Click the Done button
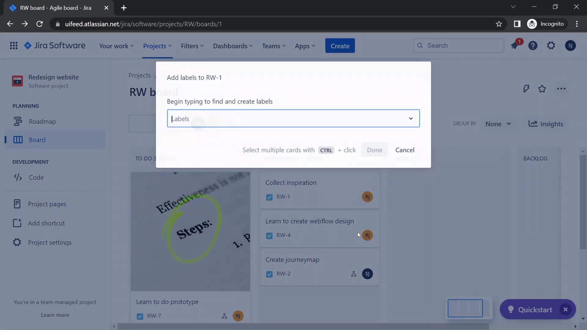Viewport: 587px width, 330px height. click(375, 149)
